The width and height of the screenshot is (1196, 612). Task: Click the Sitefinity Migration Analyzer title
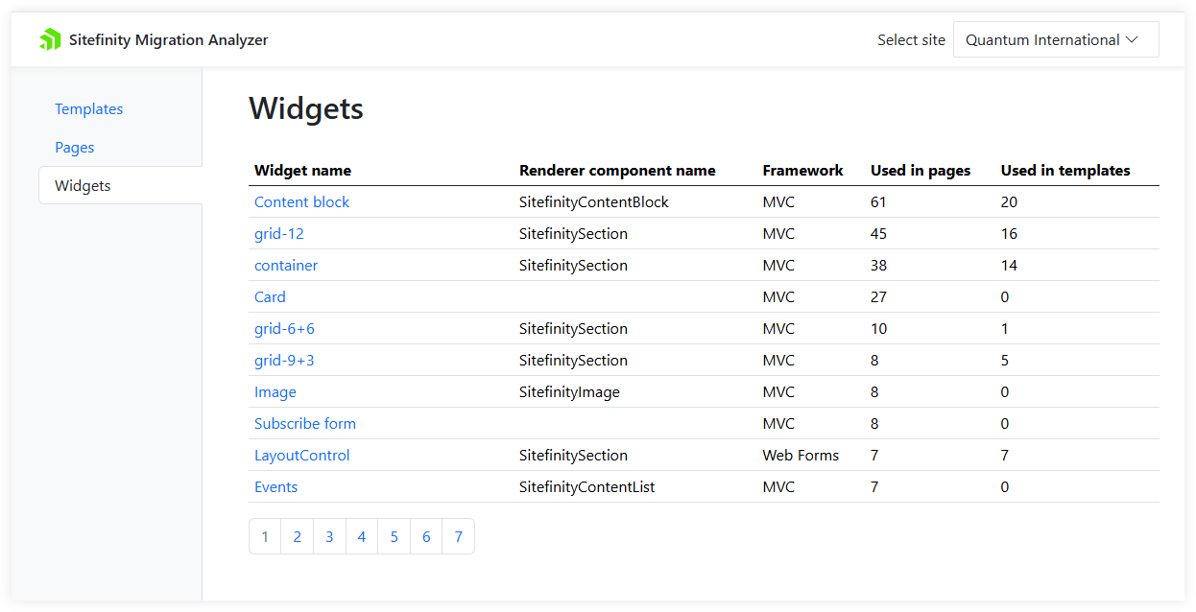point(169,39)
